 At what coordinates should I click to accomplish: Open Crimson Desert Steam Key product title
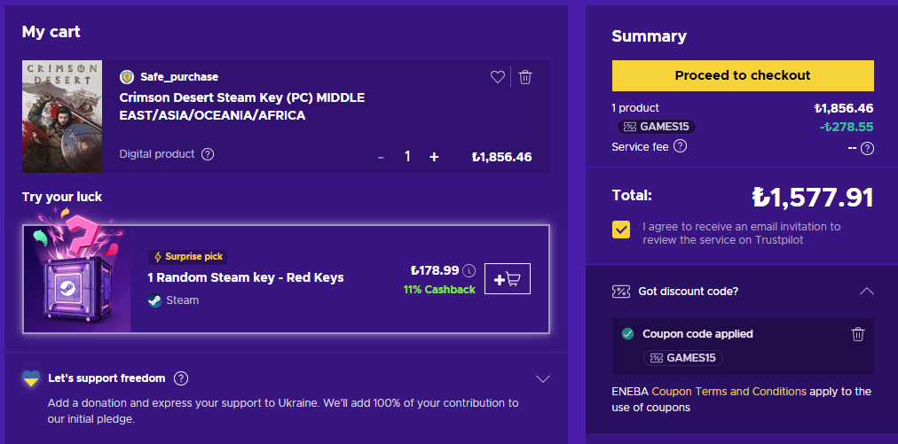(x=241, y=106)
